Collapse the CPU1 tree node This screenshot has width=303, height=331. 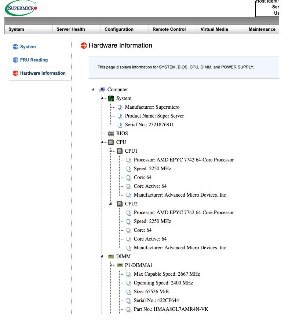110,151
